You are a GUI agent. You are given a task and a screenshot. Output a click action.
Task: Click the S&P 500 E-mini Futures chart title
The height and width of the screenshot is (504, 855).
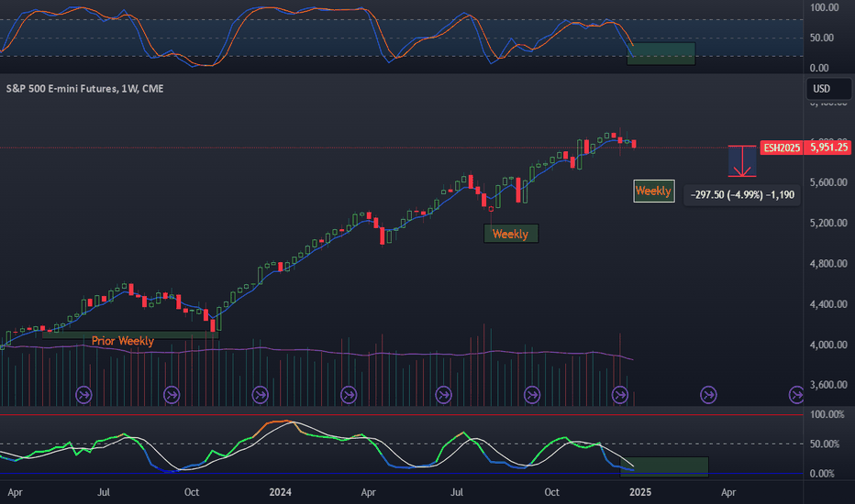[84, 88]
